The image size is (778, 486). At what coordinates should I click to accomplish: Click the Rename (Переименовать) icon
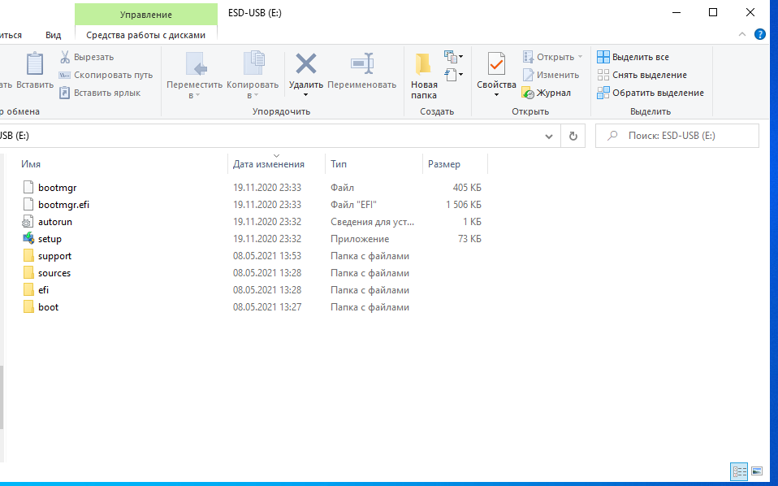361,63
